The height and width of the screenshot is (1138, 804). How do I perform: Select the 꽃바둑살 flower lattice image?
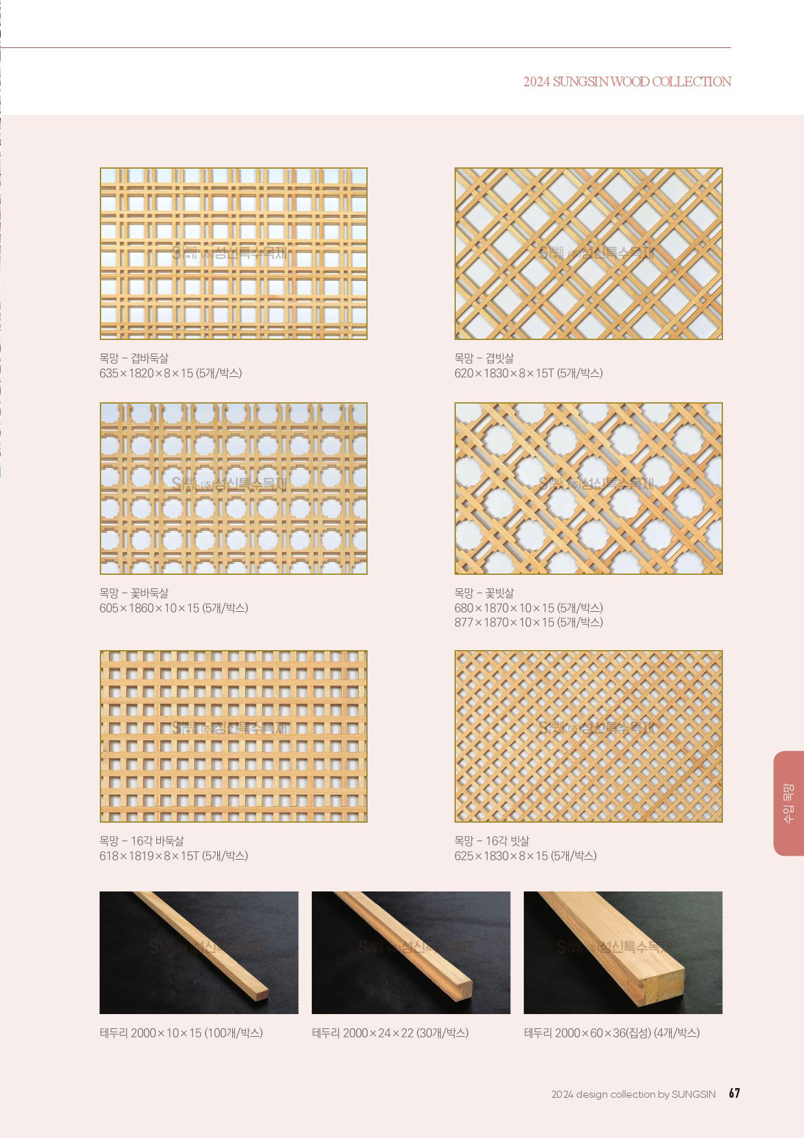[x=233, y=489]
